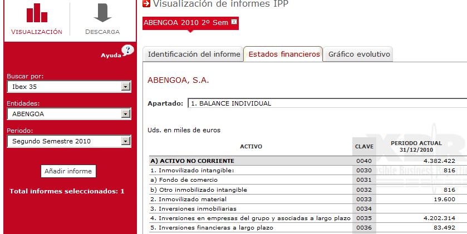467x234 pixels.
Task: Open the Ayuda help bubble icon
Action: pos(128,50)
